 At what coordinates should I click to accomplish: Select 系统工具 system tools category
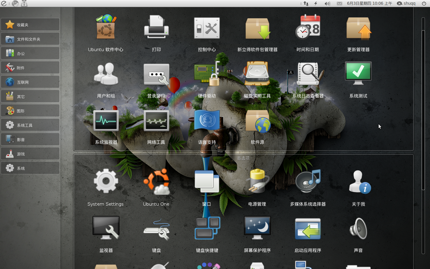point(30,125)
